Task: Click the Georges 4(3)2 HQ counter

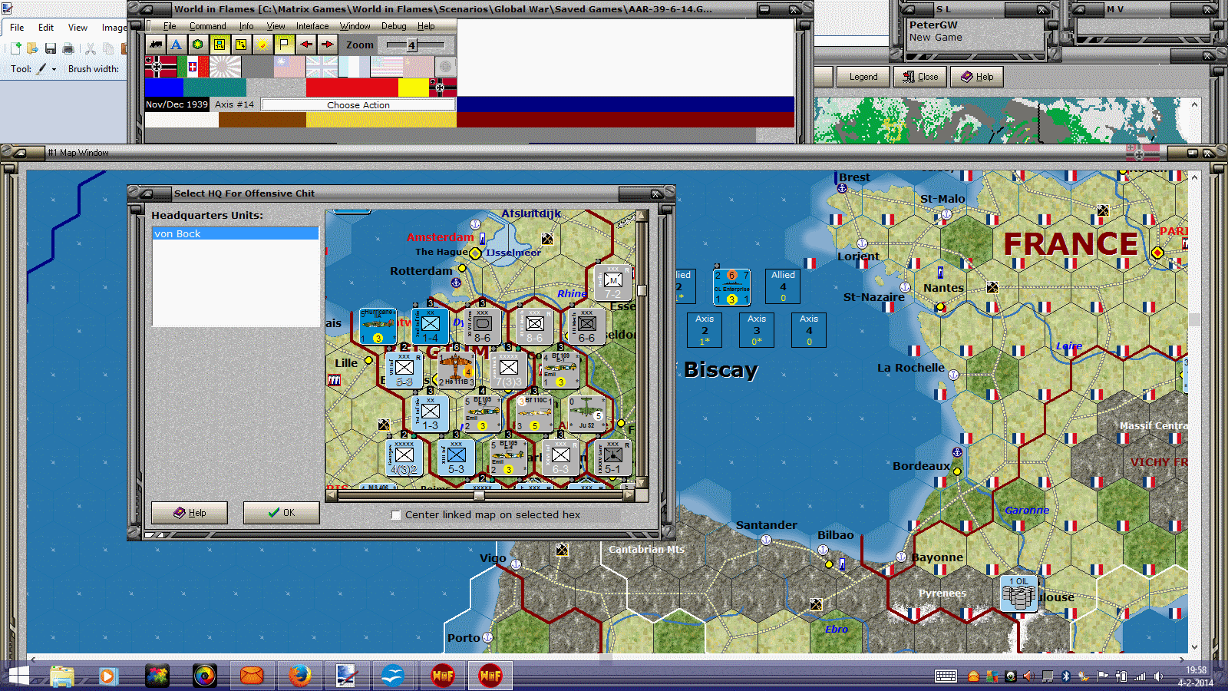Action: pos(404,457)
